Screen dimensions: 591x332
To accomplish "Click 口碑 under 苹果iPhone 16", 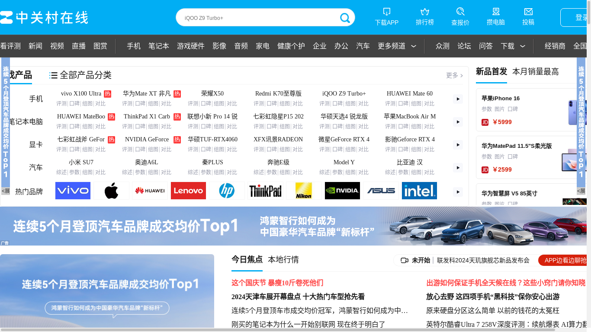I will [513, 109].
